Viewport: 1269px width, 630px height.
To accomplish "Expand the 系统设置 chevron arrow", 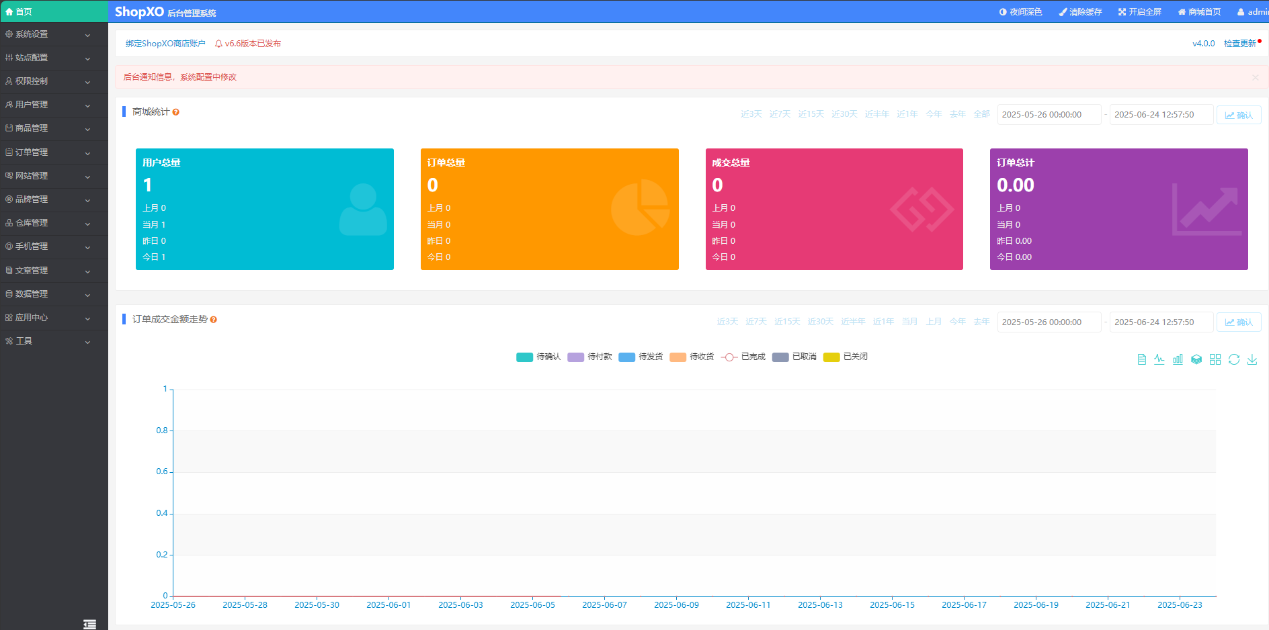I will pos(87,36).
